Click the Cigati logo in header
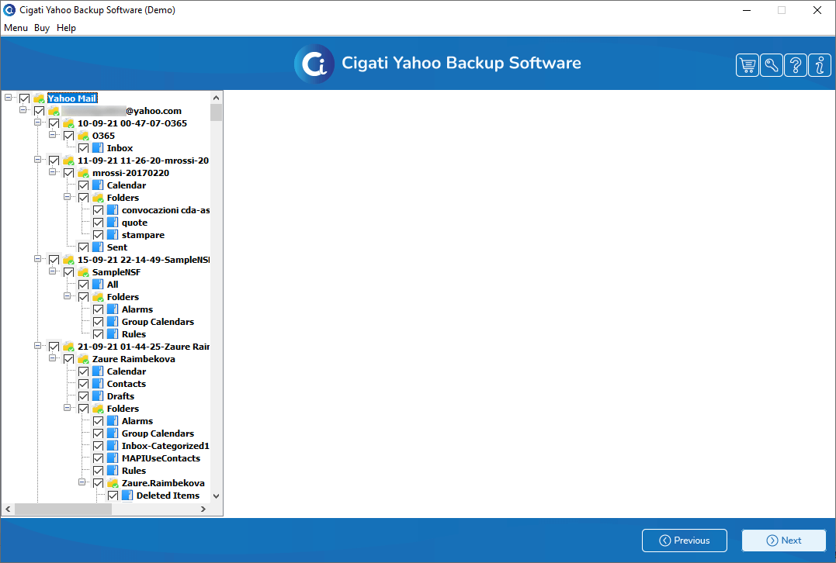Screen dimensions: 836x563 click(314, 64)
